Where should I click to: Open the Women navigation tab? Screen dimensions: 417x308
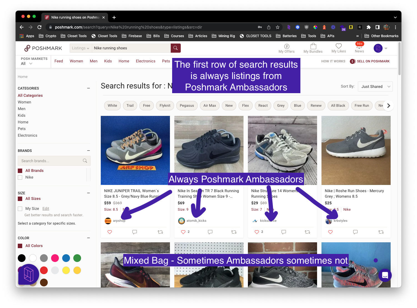[76, 61]
